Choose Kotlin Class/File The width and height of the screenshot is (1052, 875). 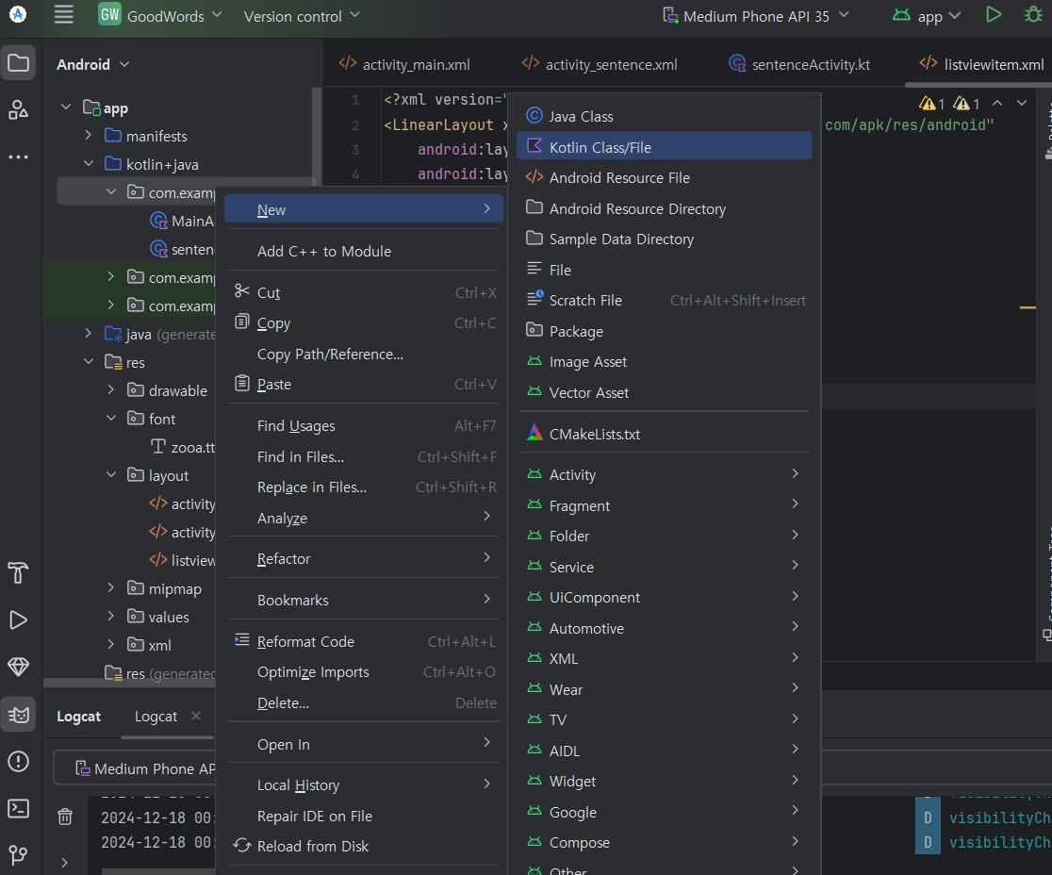[x=665, y=147]
